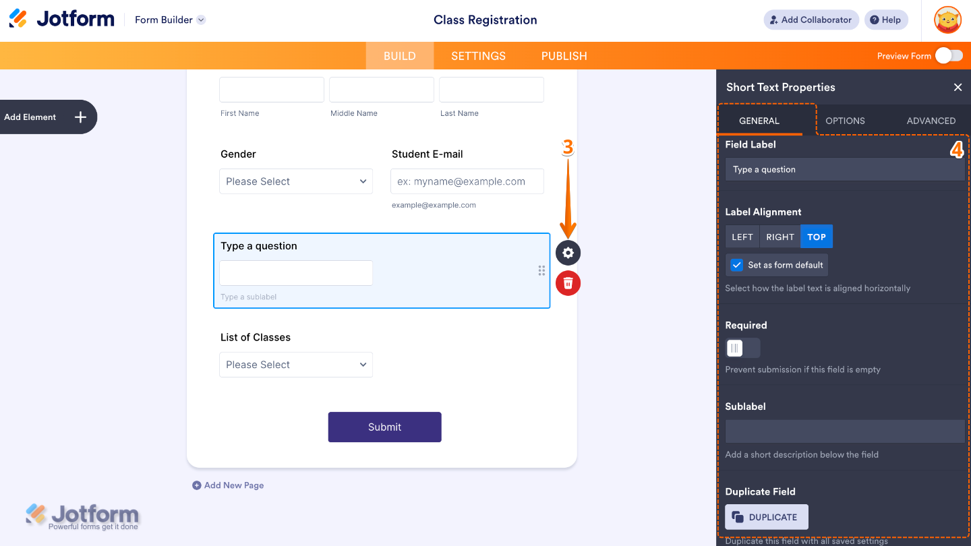
Task: Click the Sublabel input field
Action: coord(845,431)
